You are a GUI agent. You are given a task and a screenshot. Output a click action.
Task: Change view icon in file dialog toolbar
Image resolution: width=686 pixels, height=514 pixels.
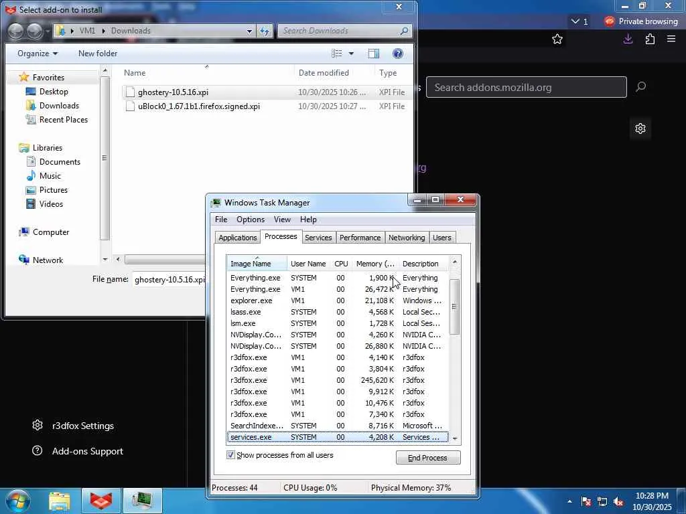coord(337,54)
